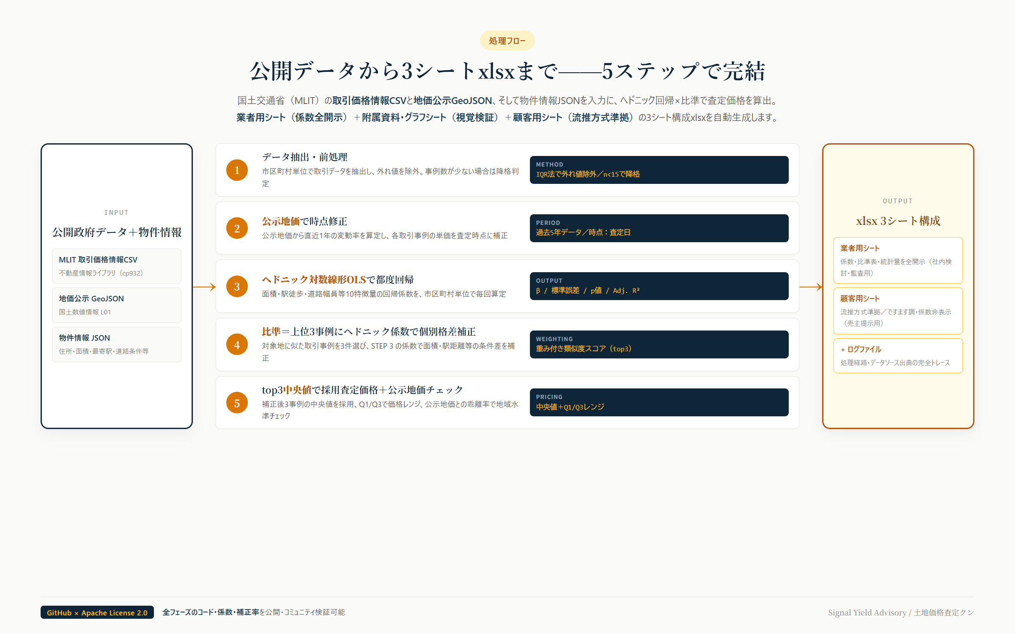Click the PRICING 中央値＋Q1/Q3レンジ info box
1015x634 pixels.
coord(659,402)
